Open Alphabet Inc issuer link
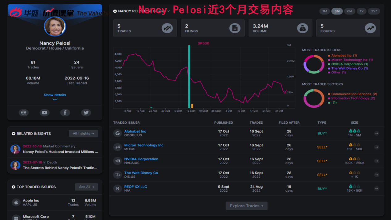Viewport: 391px width, 220px height. coord(135,131)
